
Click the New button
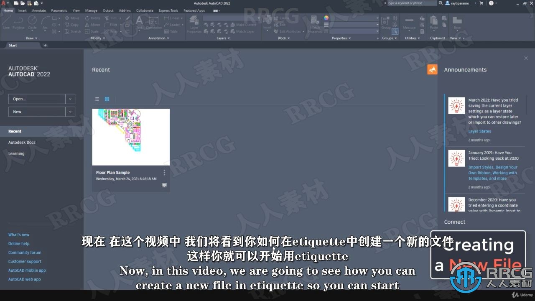(x=37, y=112)
